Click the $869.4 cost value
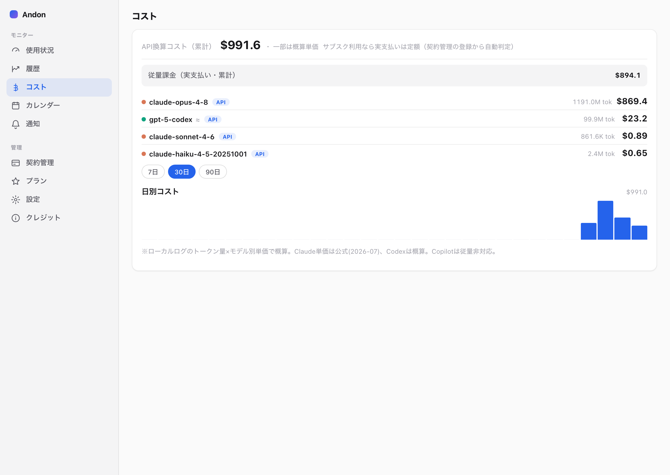The height and width of the screenshot is (475, 670). (x=632, y=101)
